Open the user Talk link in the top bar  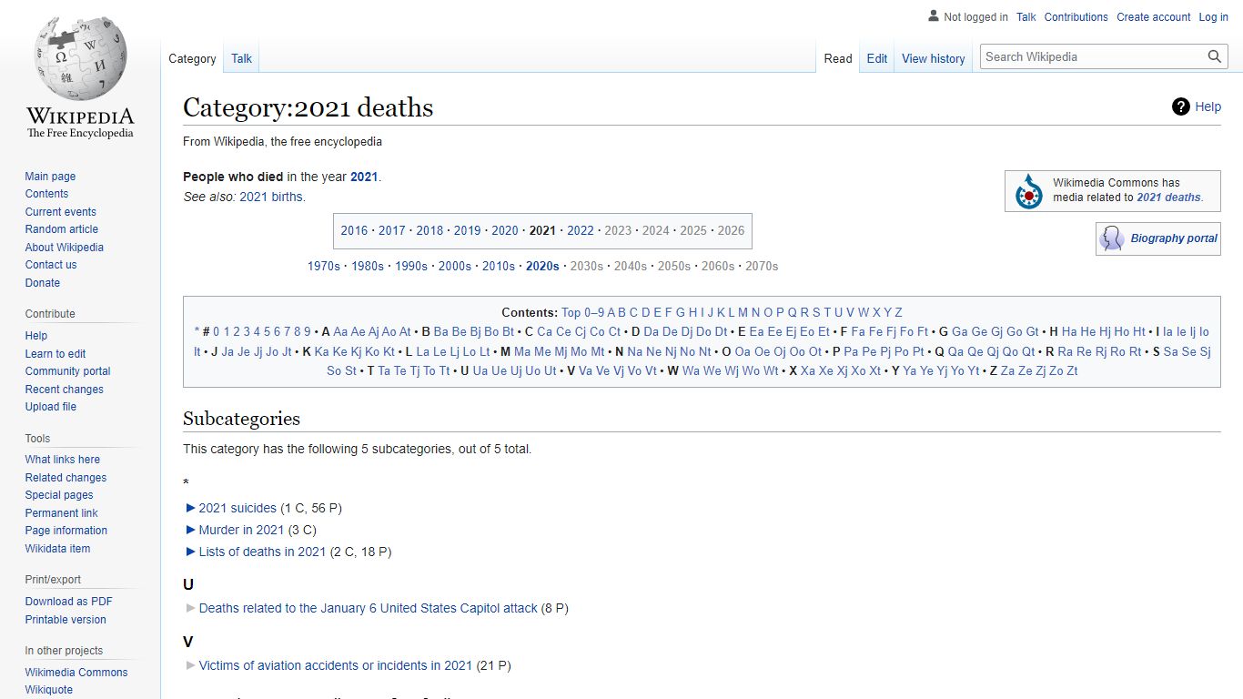(x=1026, y=17)
